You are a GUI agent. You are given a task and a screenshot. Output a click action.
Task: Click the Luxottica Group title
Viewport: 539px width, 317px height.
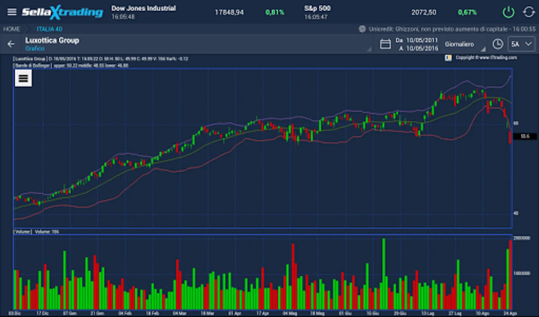[x=52, y=40]
